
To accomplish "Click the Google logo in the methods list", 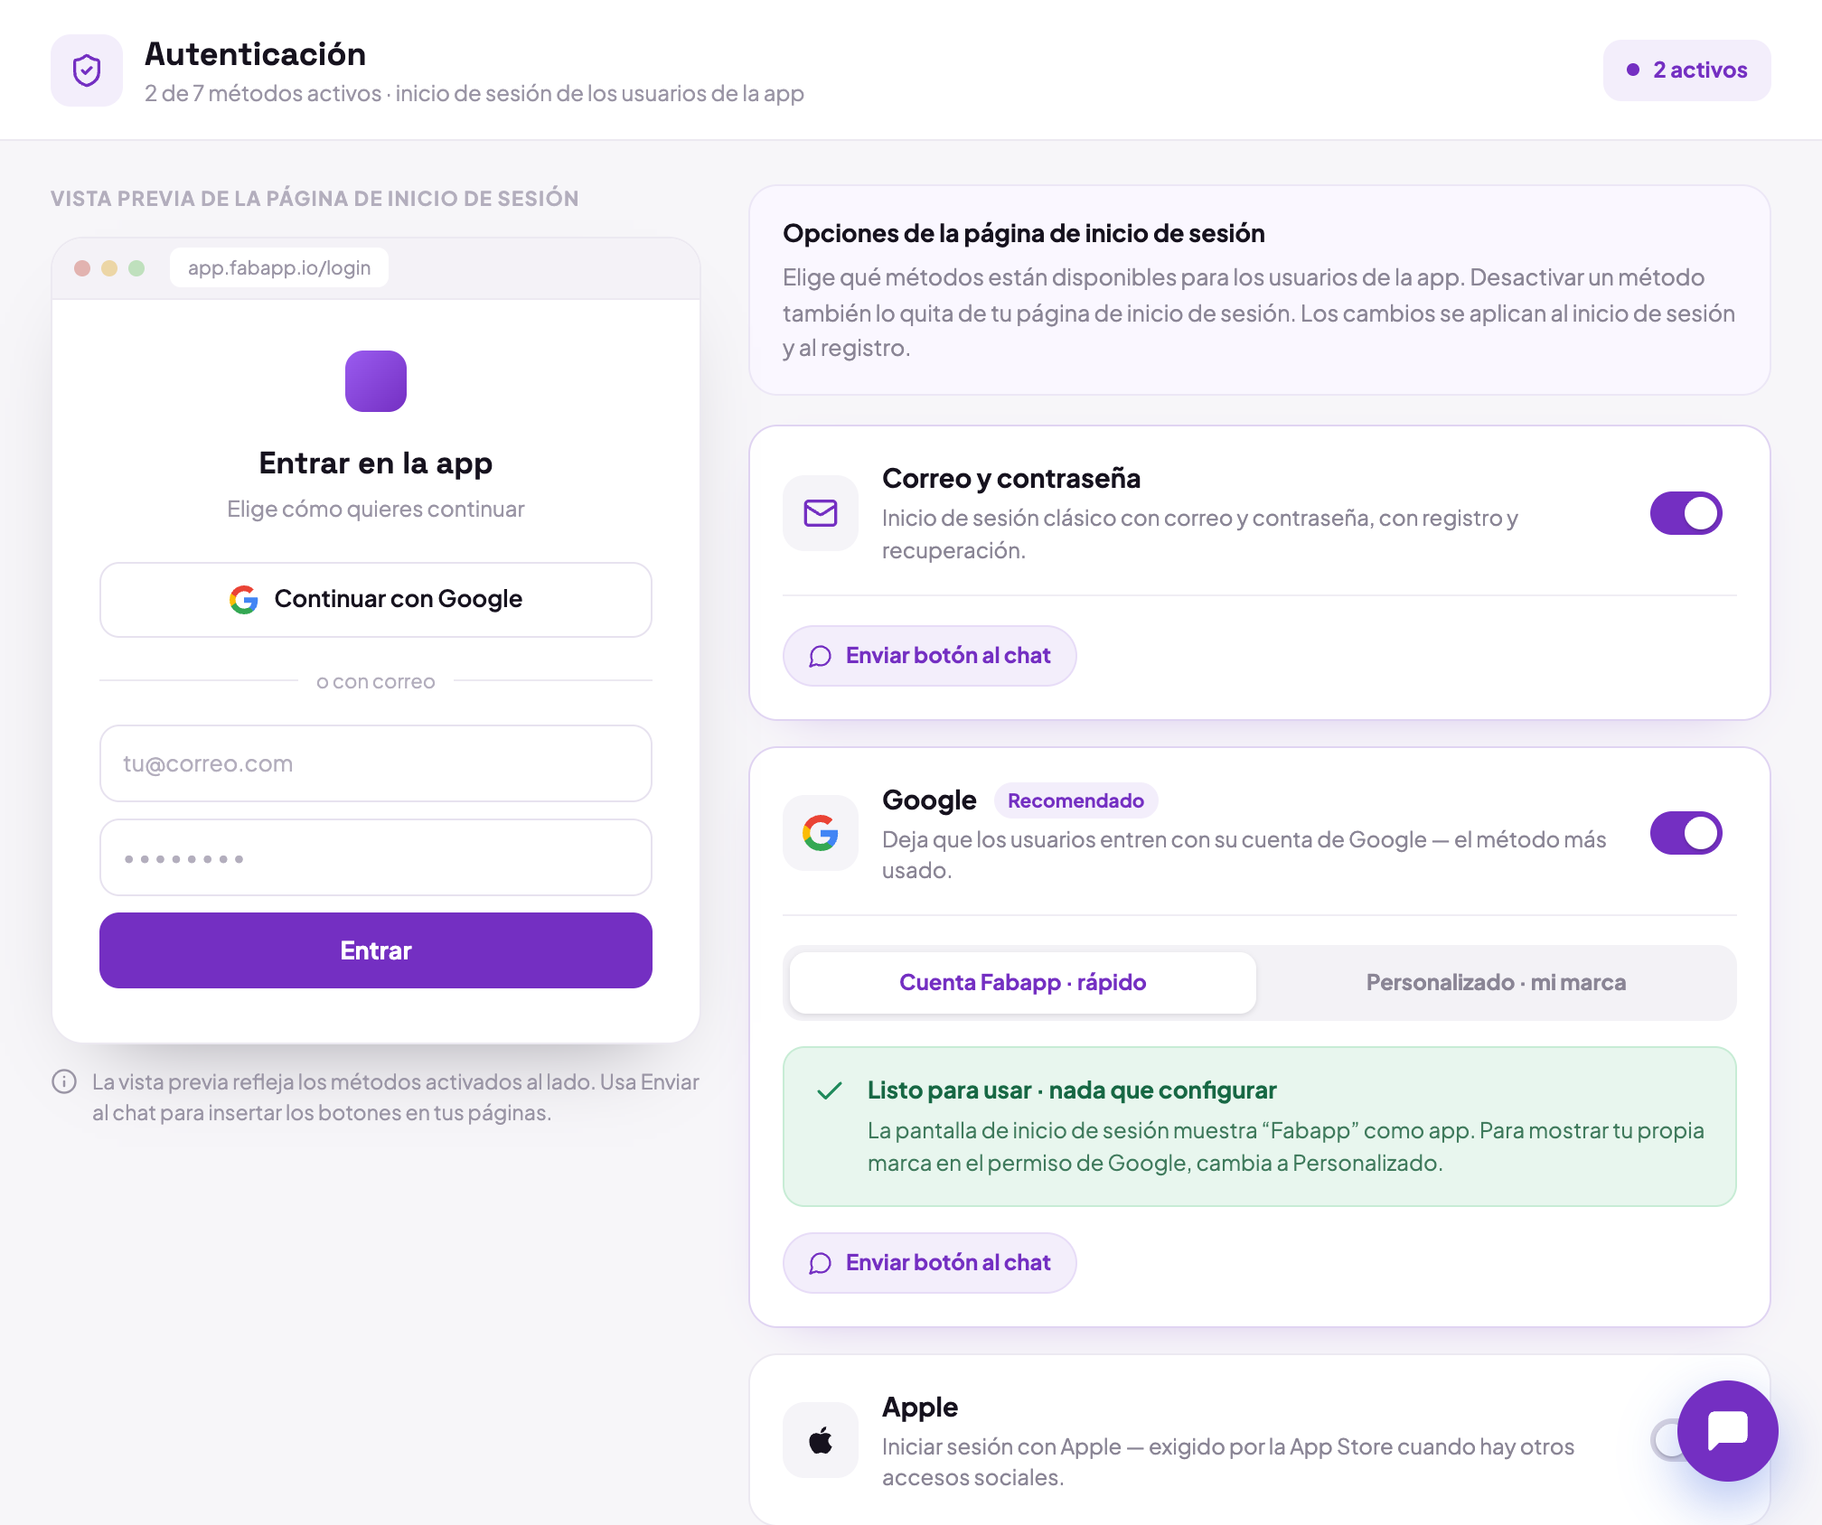I will coord(821,833).
